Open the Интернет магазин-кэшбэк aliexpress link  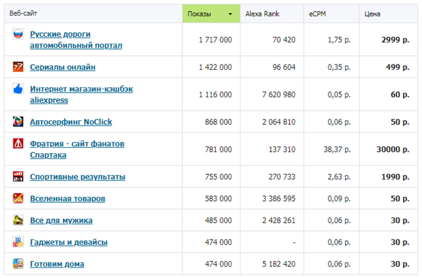(x=81, y=95)
